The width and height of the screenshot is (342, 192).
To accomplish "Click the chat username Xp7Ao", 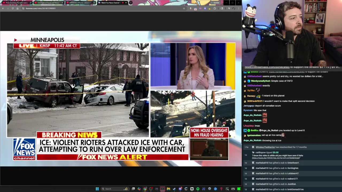I will (251, 90).
